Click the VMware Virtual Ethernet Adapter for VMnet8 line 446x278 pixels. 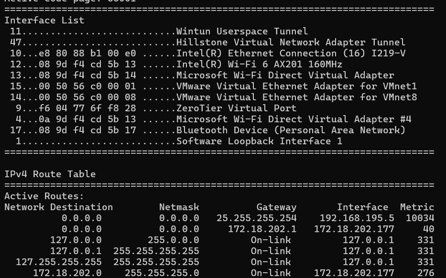(296, 97)
